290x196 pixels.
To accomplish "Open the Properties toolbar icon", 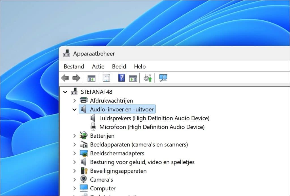I will tap(106, 78).
